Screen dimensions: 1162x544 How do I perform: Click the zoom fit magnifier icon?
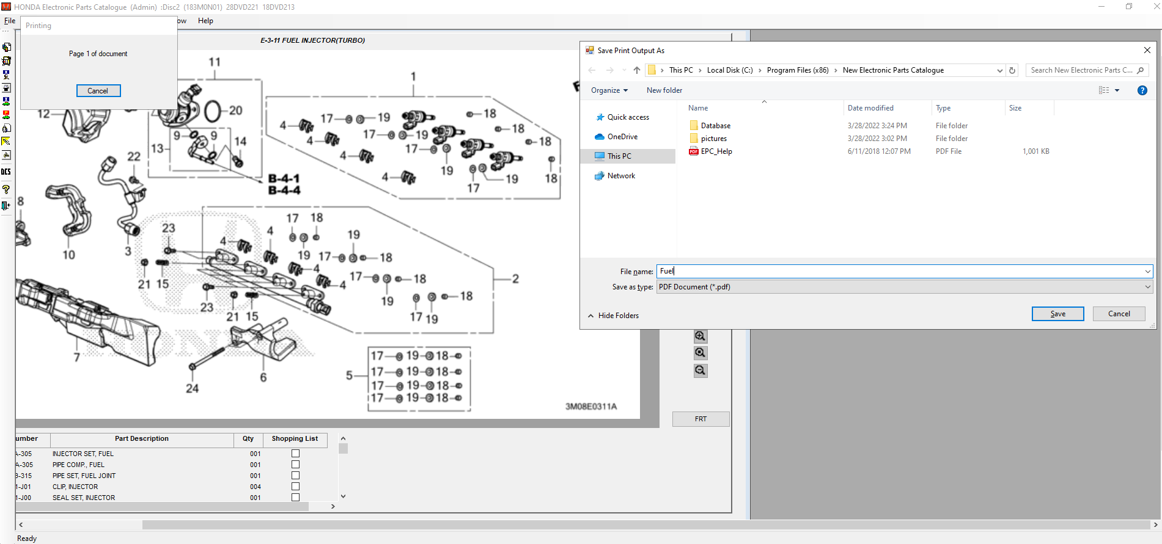pyautogui.click(x=701, y=353)
